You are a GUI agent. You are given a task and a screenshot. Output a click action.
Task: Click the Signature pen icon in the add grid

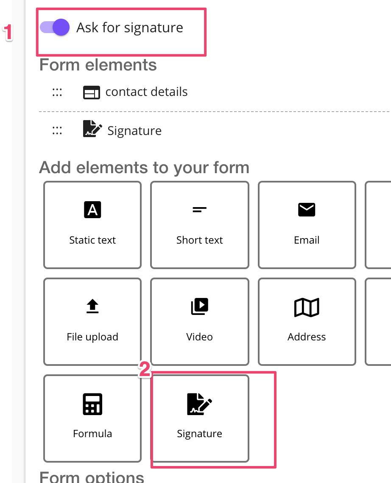199,403
